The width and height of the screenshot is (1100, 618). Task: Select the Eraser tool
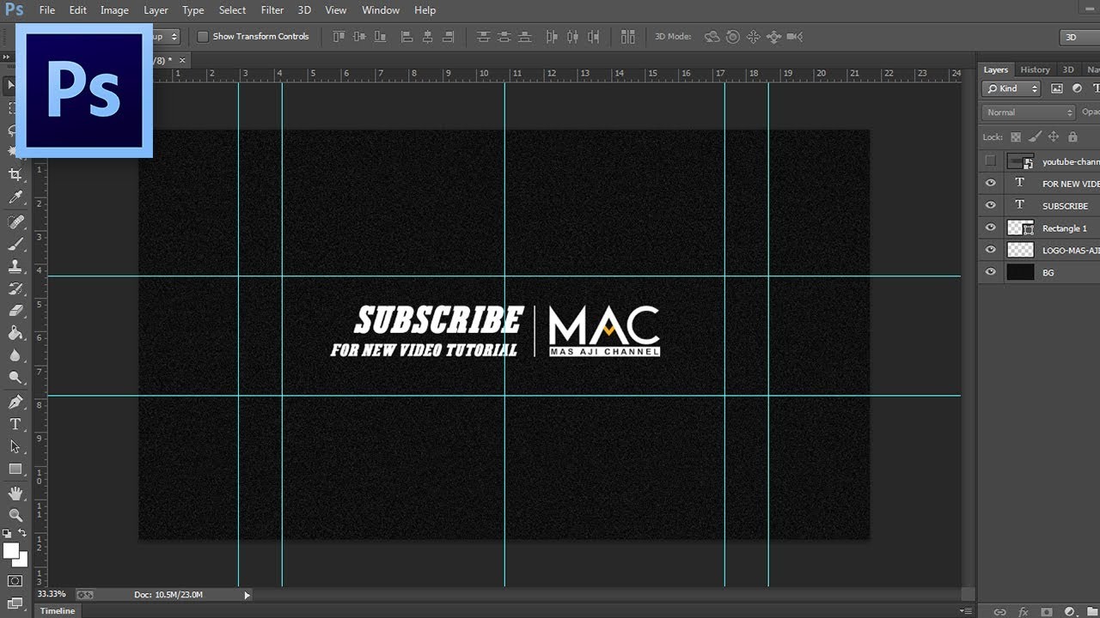tap(15, 311)
